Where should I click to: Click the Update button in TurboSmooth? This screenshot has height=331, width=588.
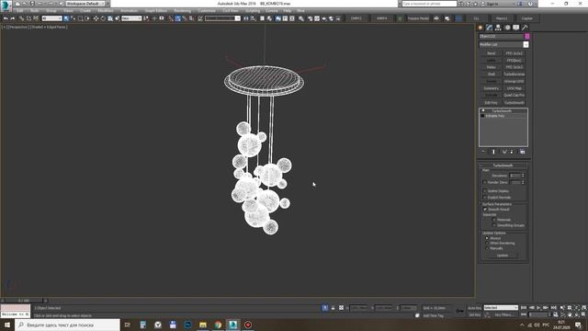pos(503,256)
